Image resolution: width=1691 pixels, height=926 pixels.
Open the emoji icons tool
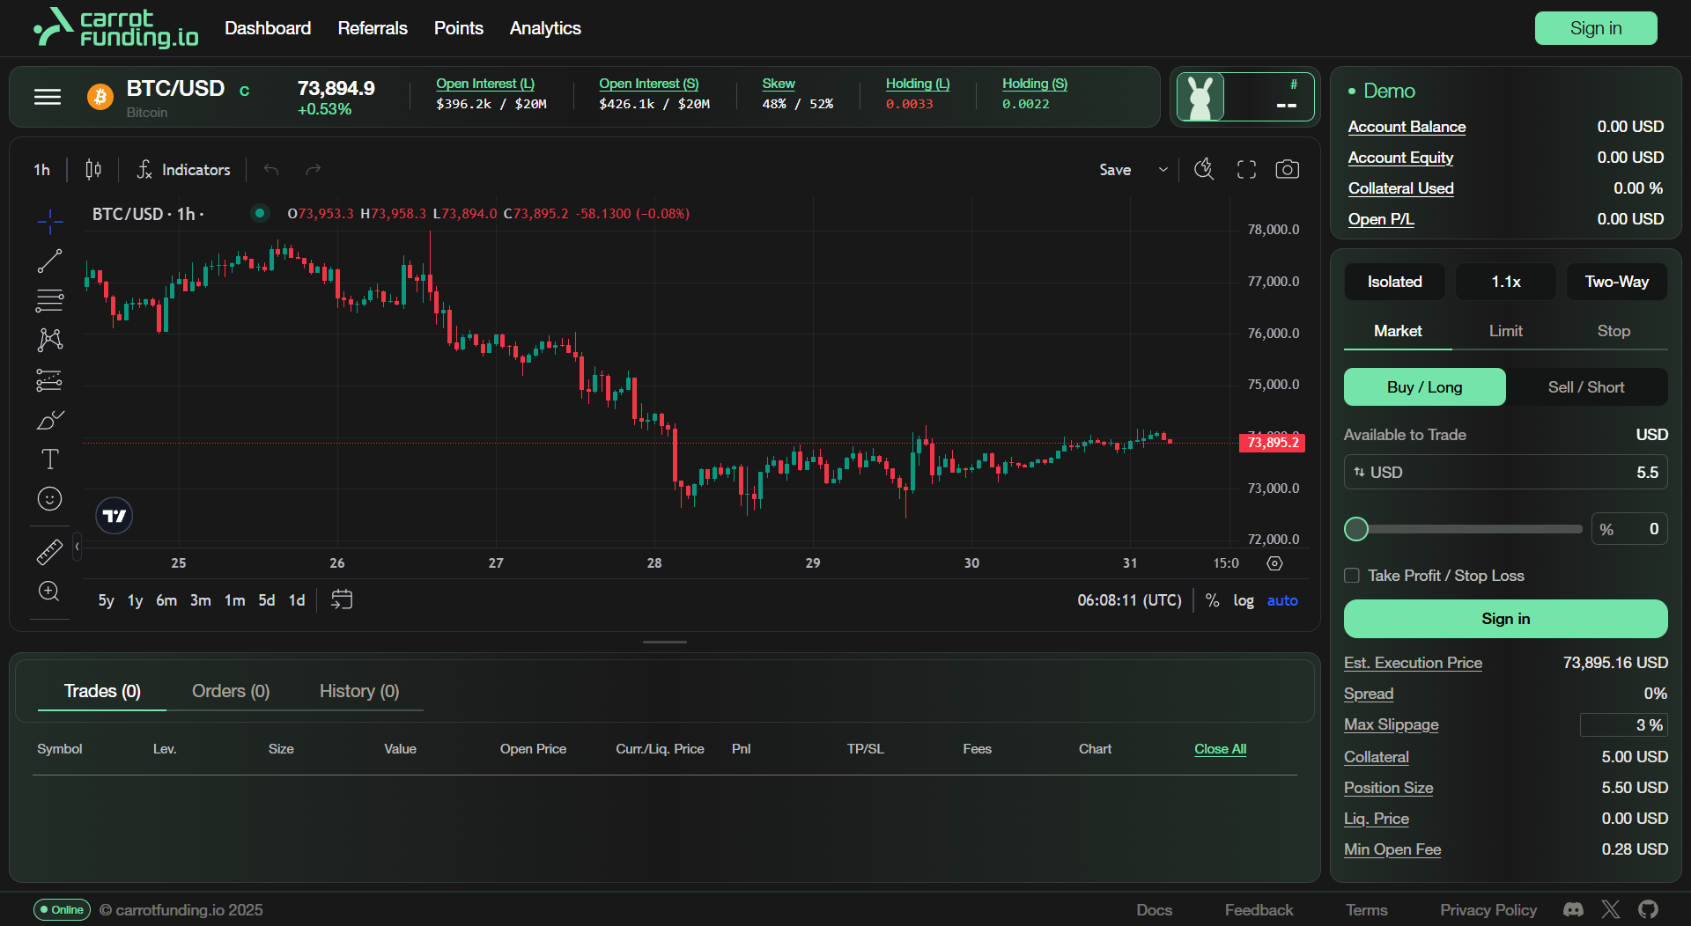50,499
